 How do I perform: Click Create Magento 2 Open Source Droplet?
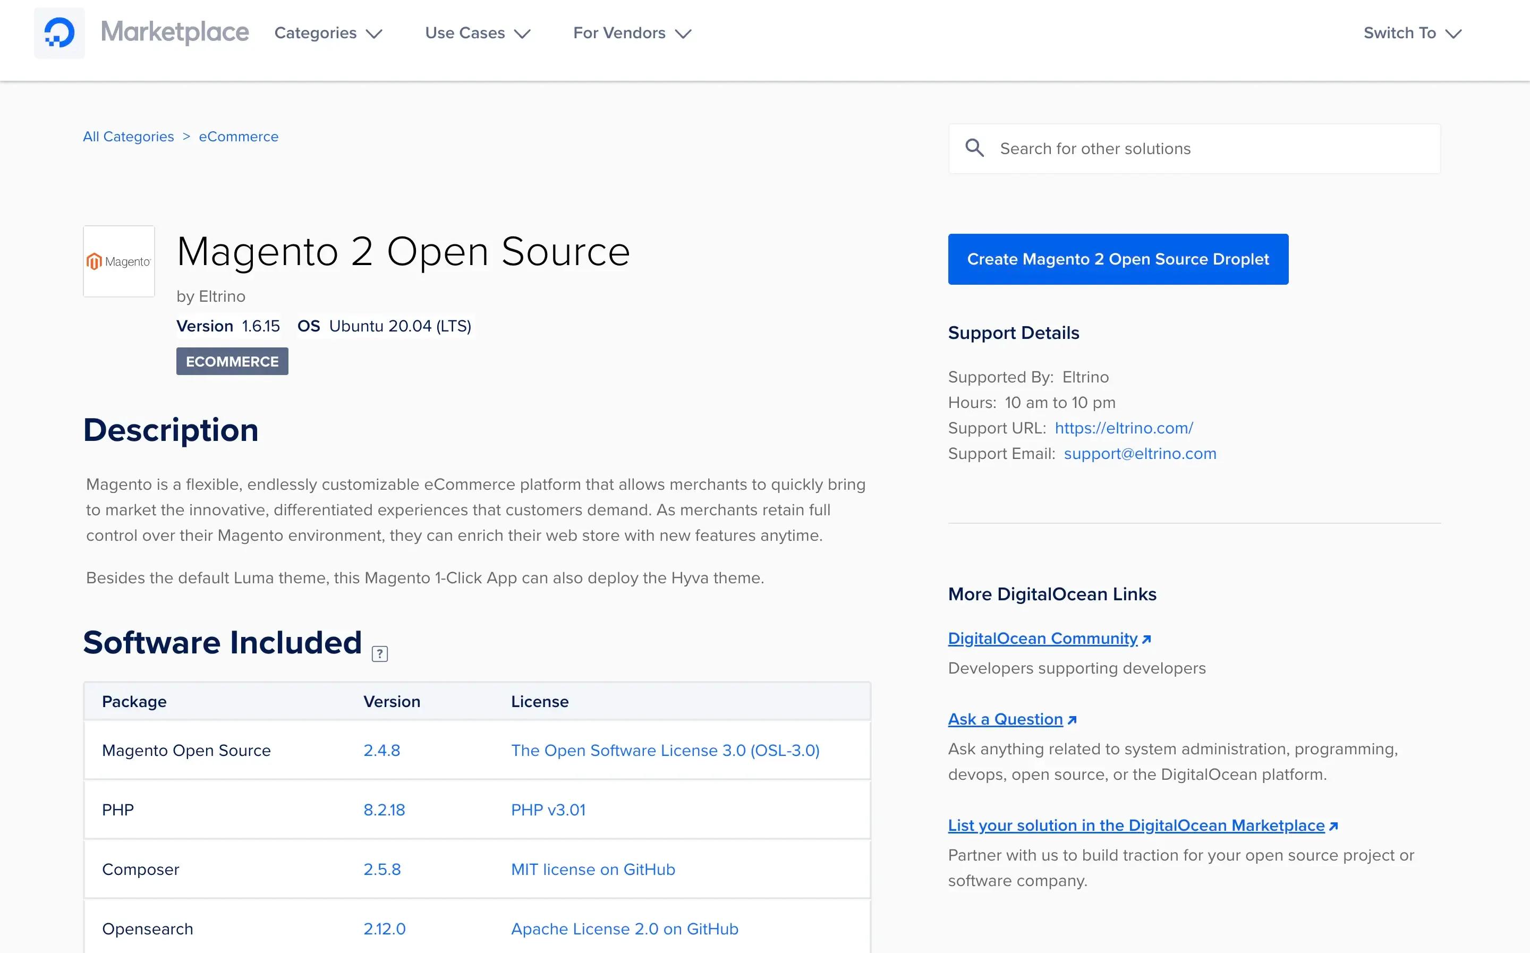(1118, 259)
